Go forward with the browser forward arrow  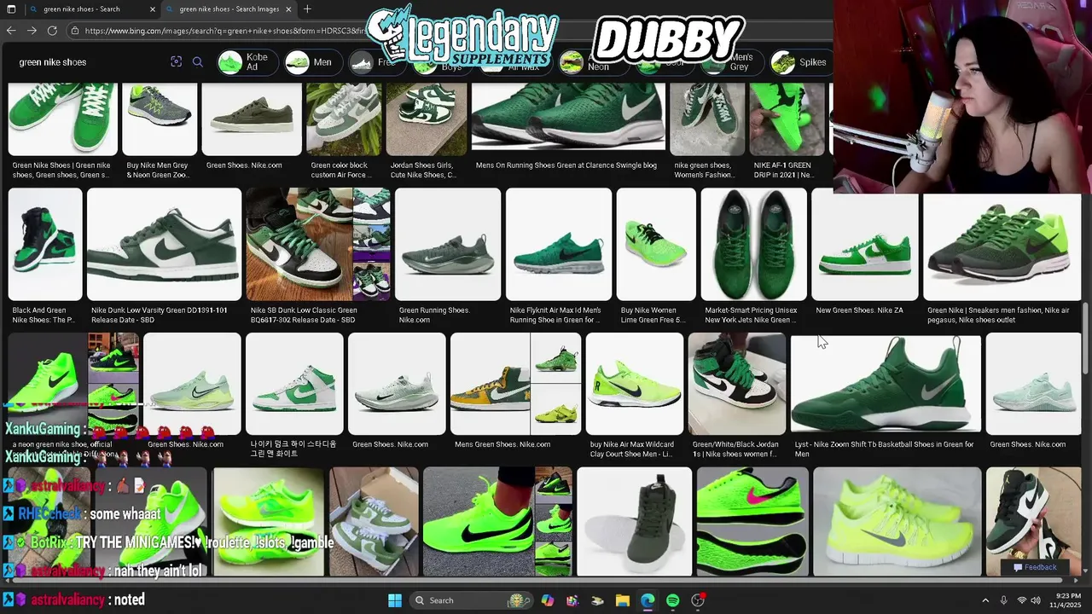(32, 31)
